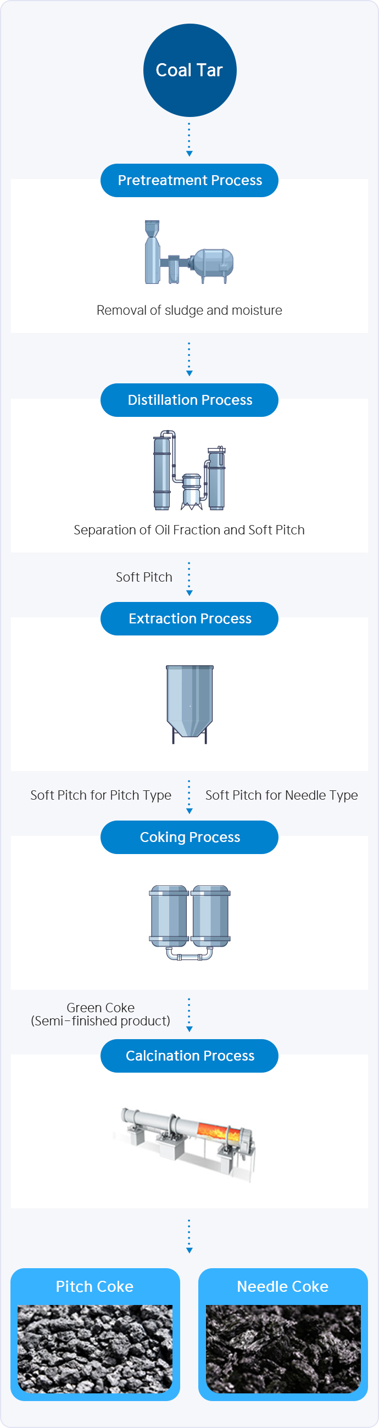Select the Extraction Process pill label
This screenshot has height=1428, width=379.
[x=189, y=618]
